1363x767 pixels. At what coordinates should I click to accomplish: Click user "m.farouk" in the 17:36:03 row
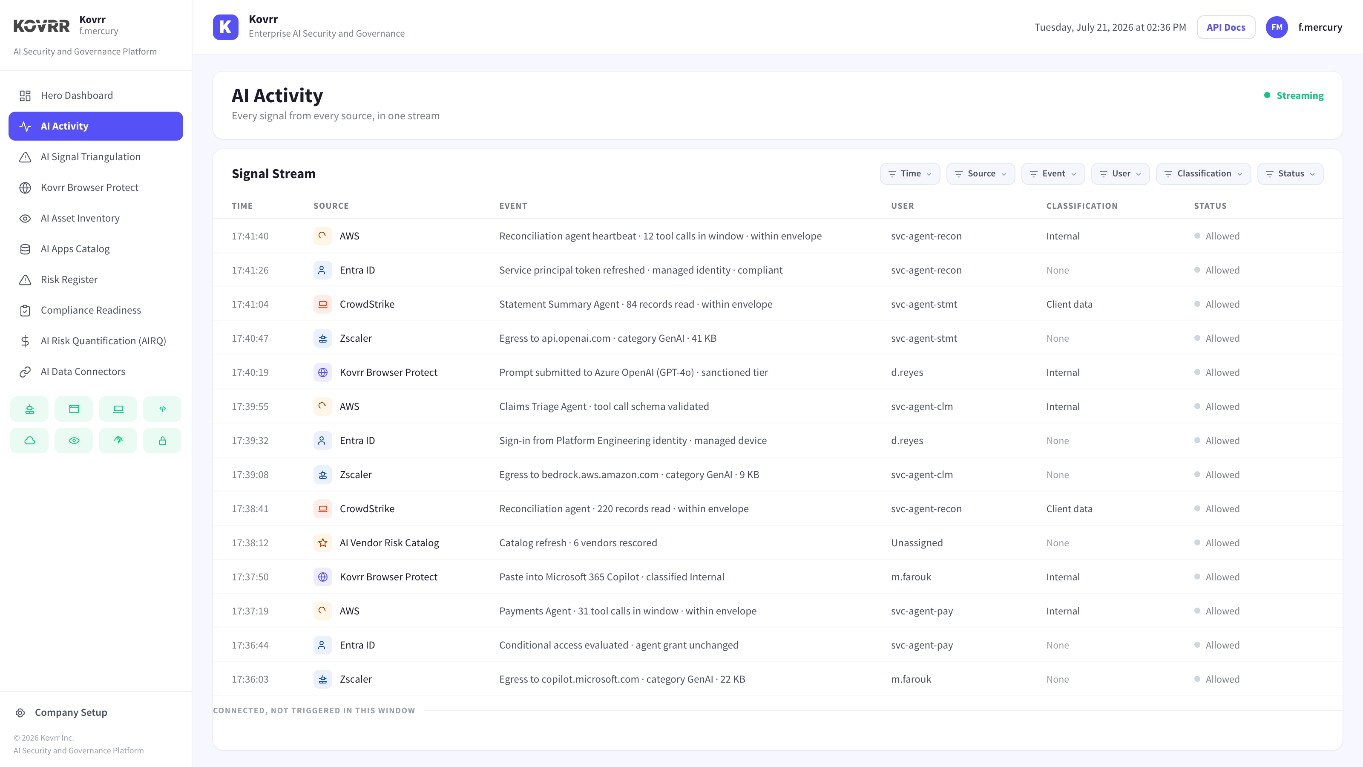tap(911, 679)
